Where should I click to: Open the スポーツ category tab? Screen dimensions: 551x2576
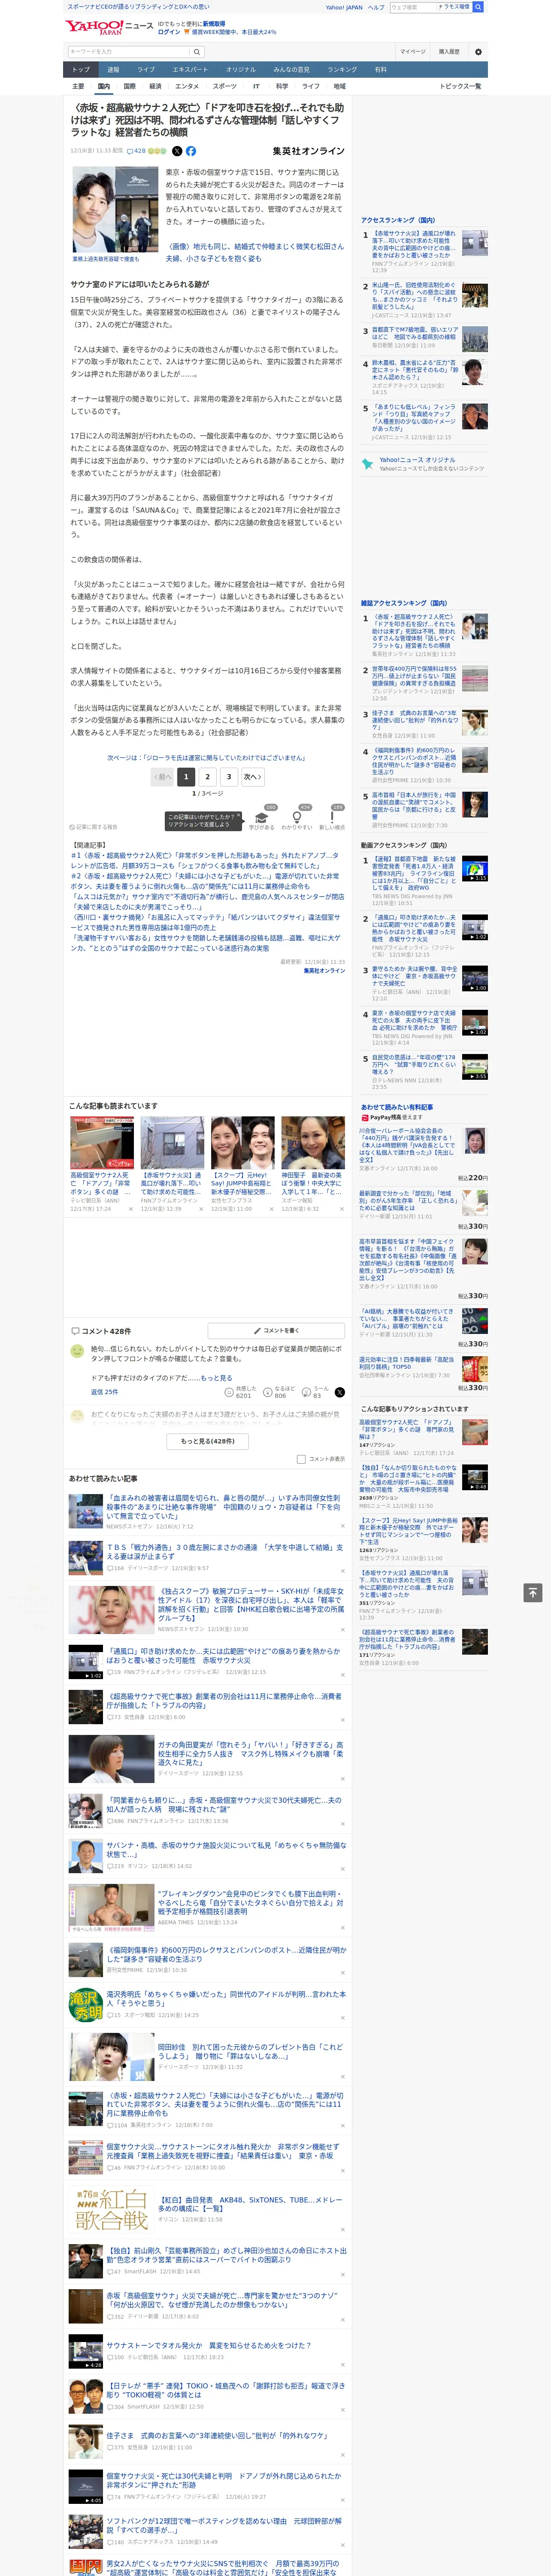point(225,86)
